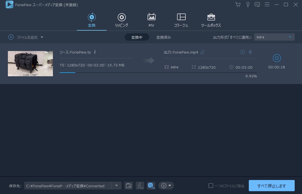Open the feedback chat icon
This screenshot has width=302, height=194.
257,4
